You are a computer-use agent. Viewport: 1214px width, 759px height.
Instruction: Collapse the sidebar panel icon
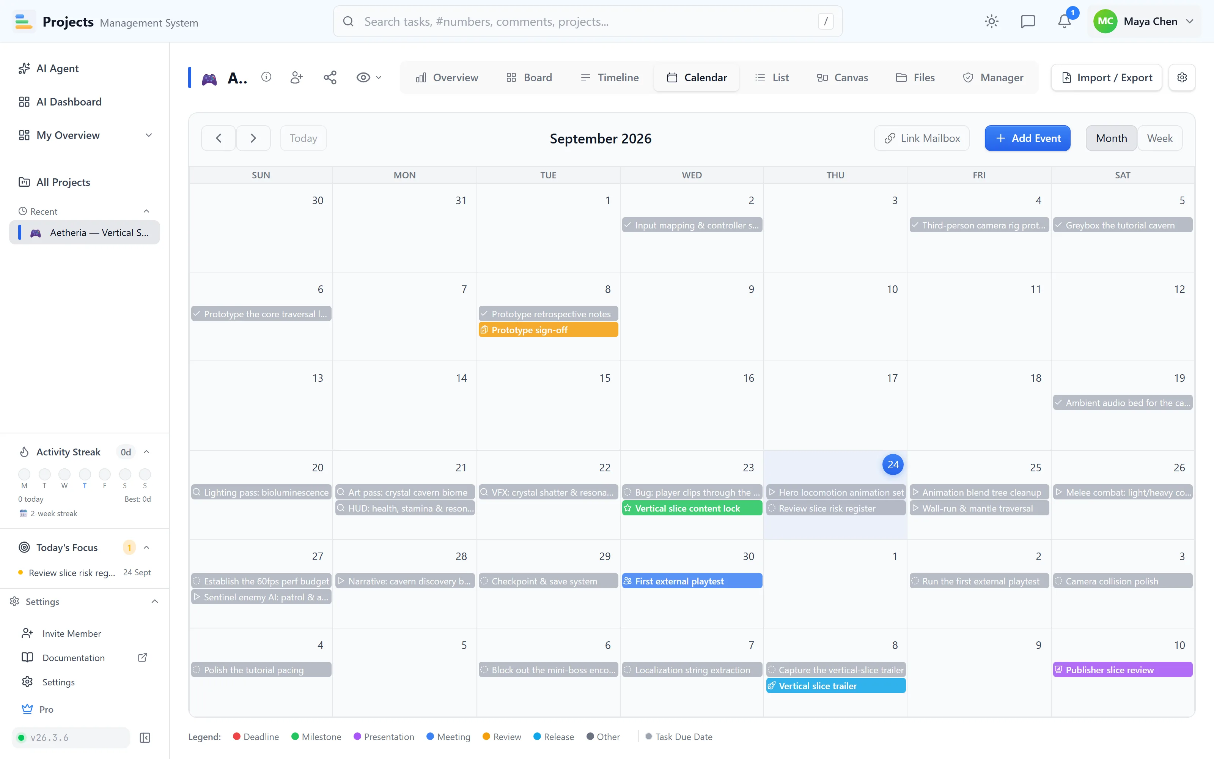click(145, 737)
